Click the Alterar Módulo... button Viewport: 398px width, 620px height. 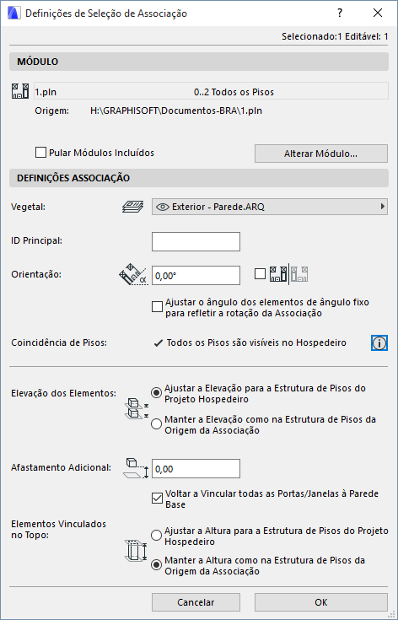pos(321,154)
